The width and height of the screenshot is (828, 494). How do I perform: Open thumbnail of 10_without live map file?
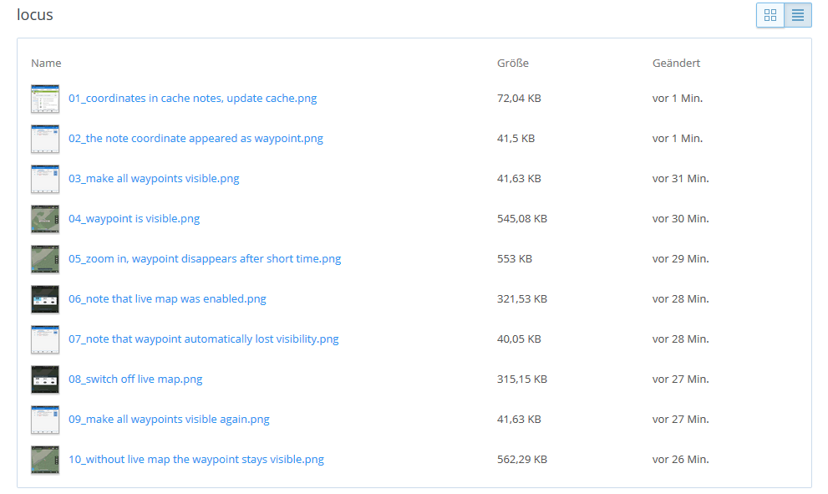[x=45, y=460]
